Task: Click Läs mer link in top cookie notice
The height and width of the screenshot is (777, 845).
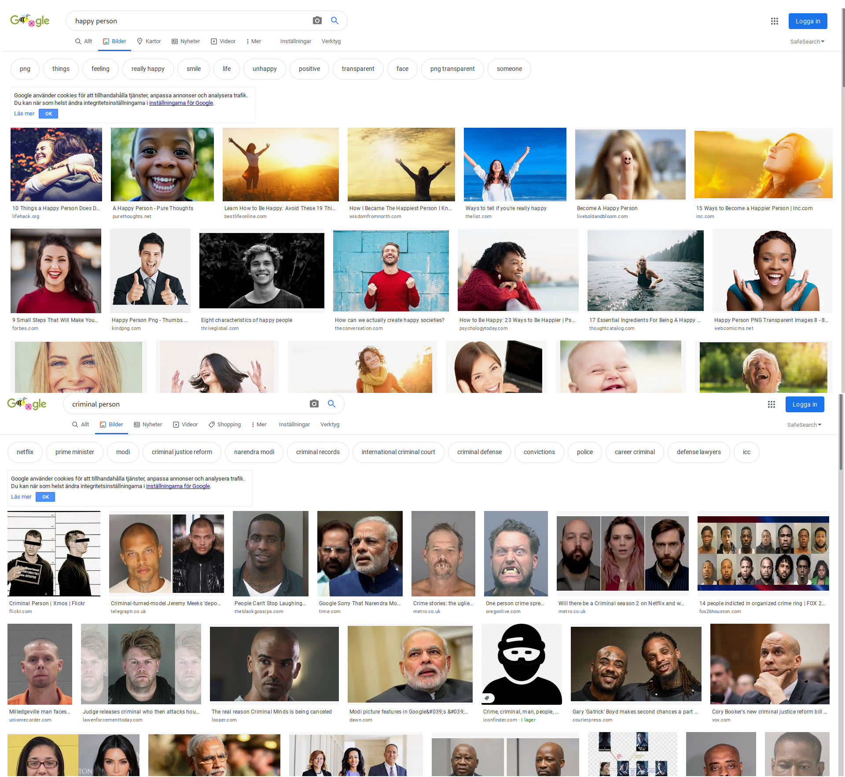Action: point(24,114)
